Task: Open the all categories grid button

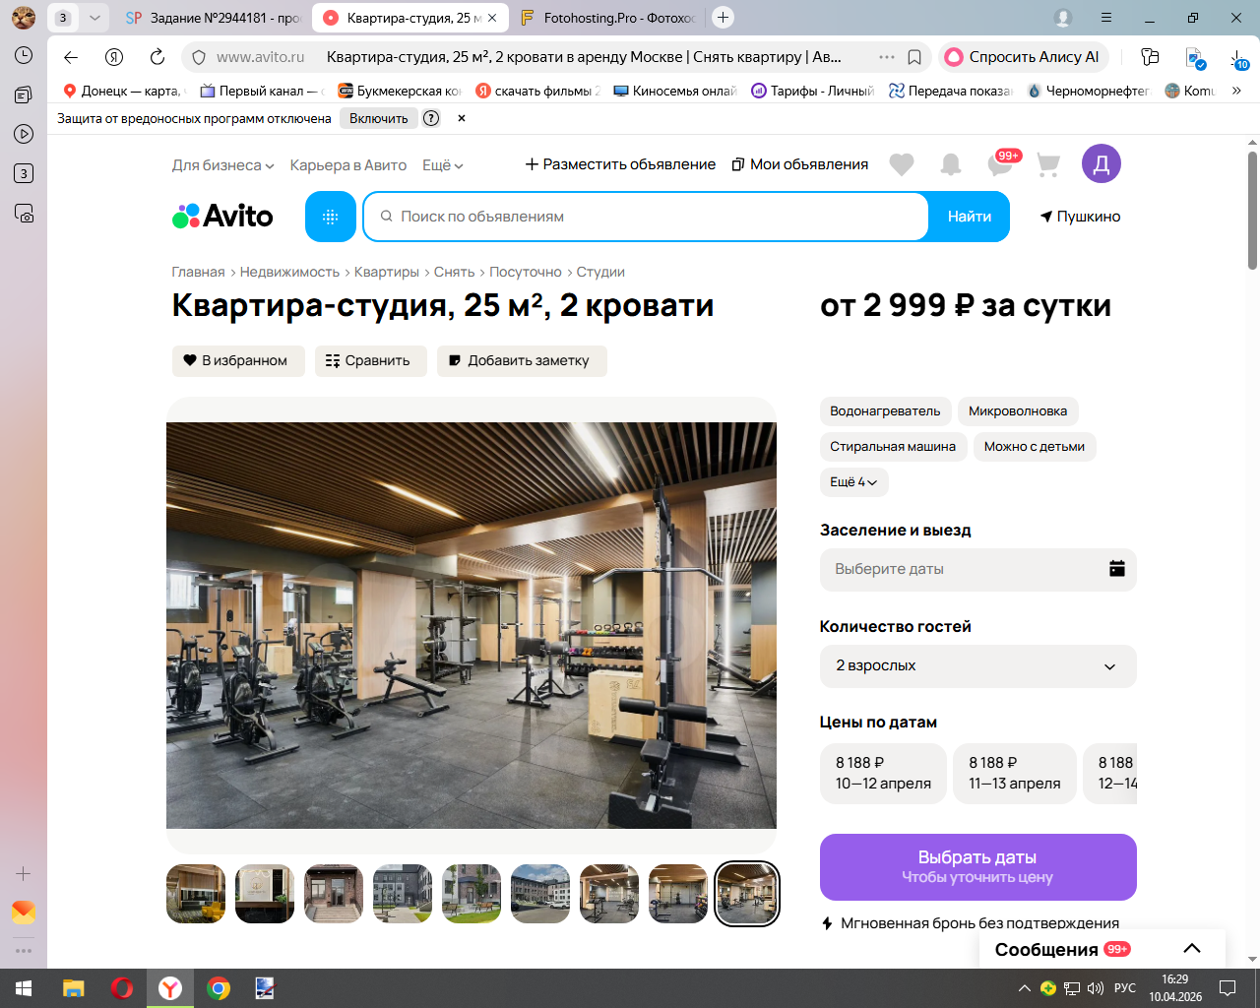Action: [331, 217]
